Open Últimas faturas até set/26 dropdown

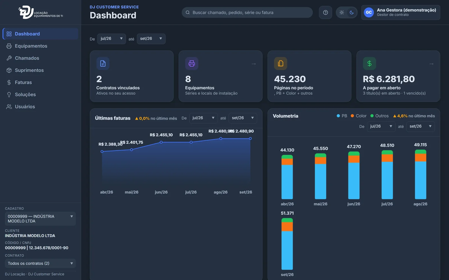tap(243, 118)
